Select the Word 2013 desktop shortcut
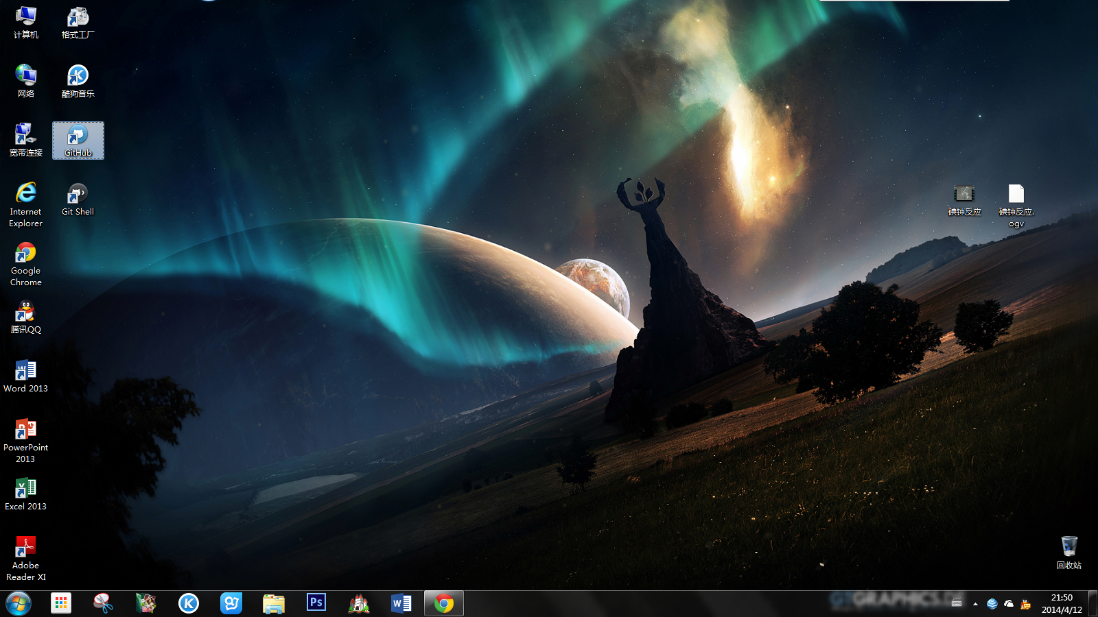The height and width of the screenshot is (617, 1098). pos(26,376)
